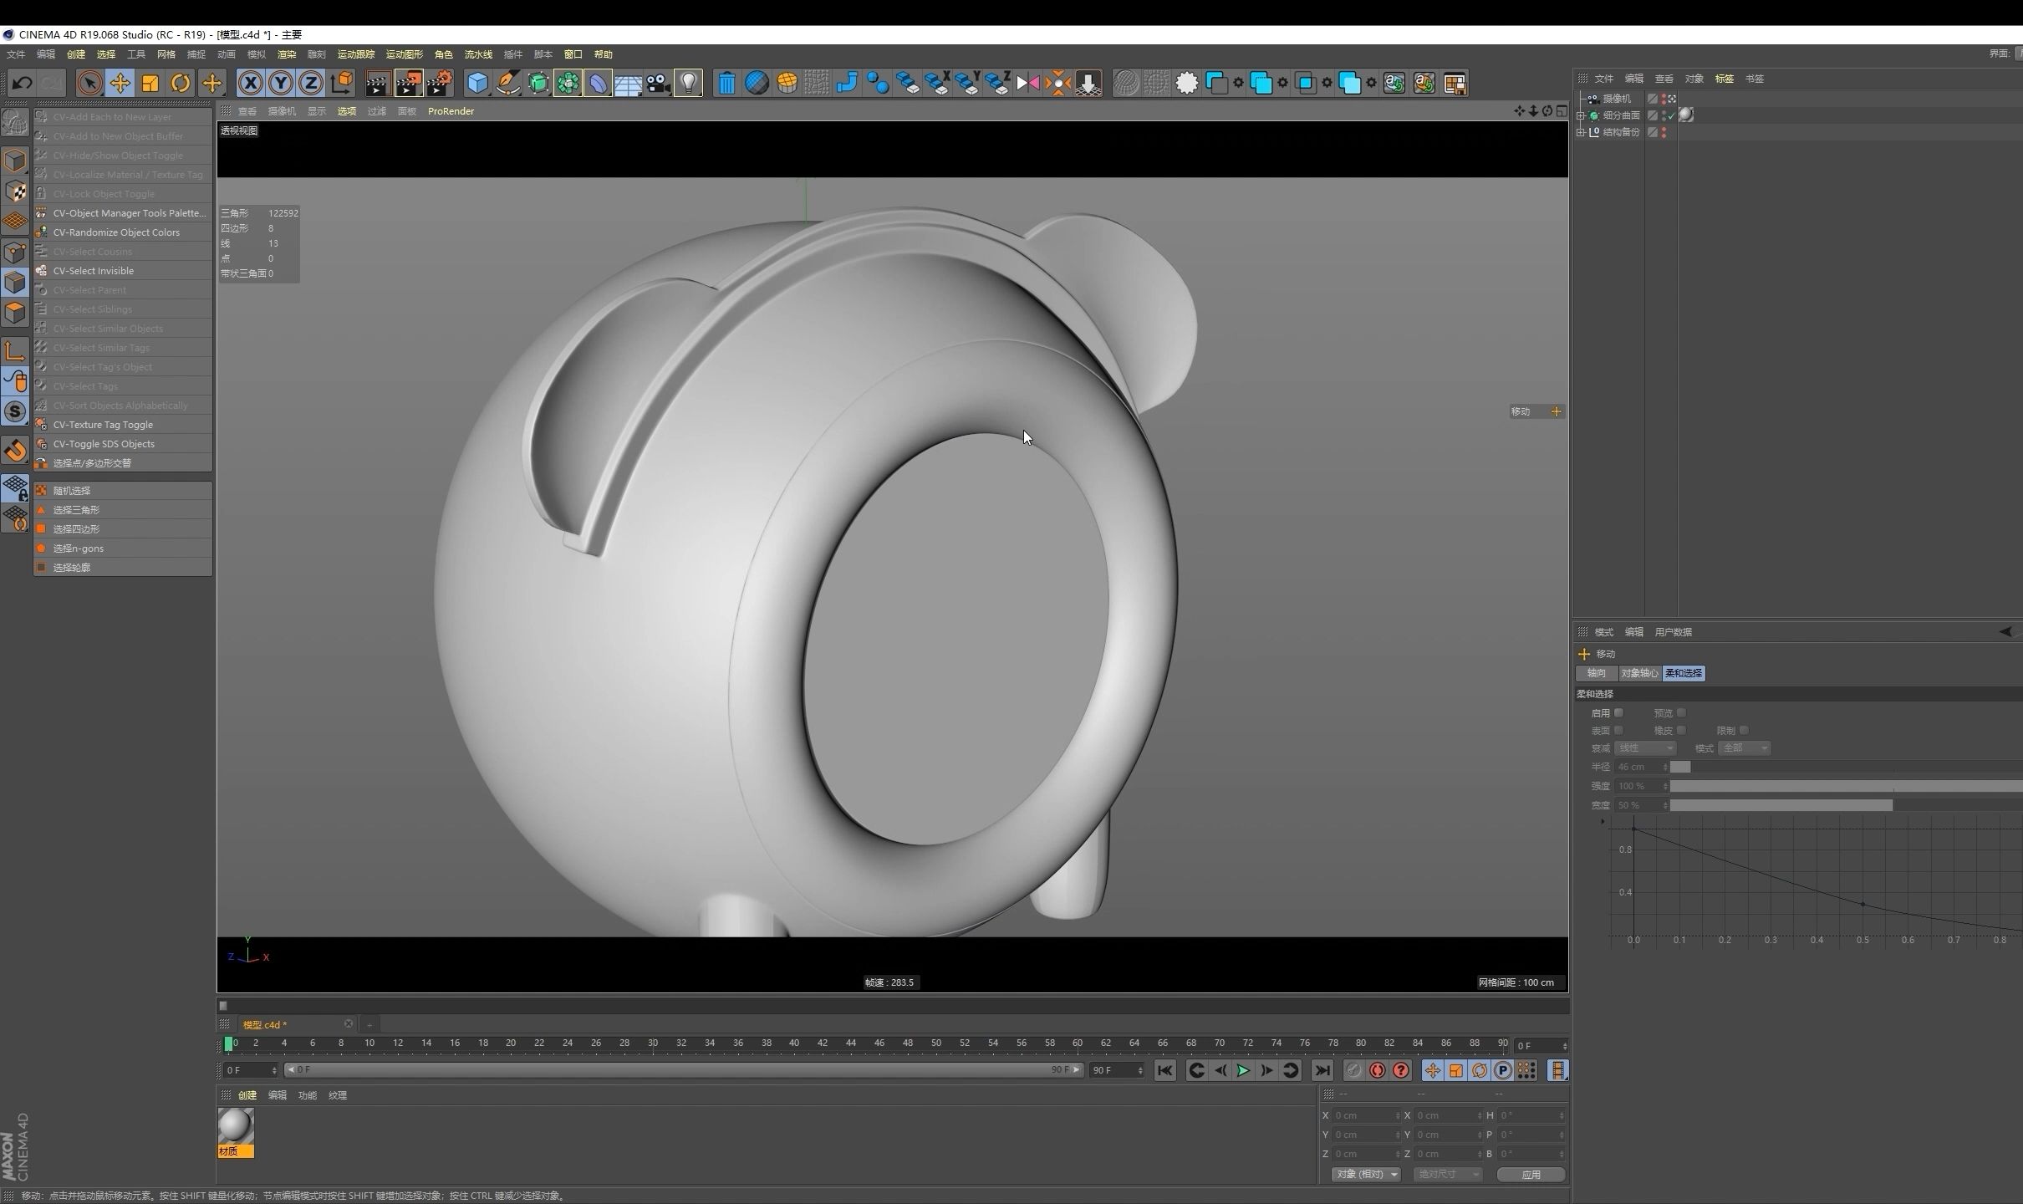Click CV-Toggle SDS Objects command

[104, 444]
